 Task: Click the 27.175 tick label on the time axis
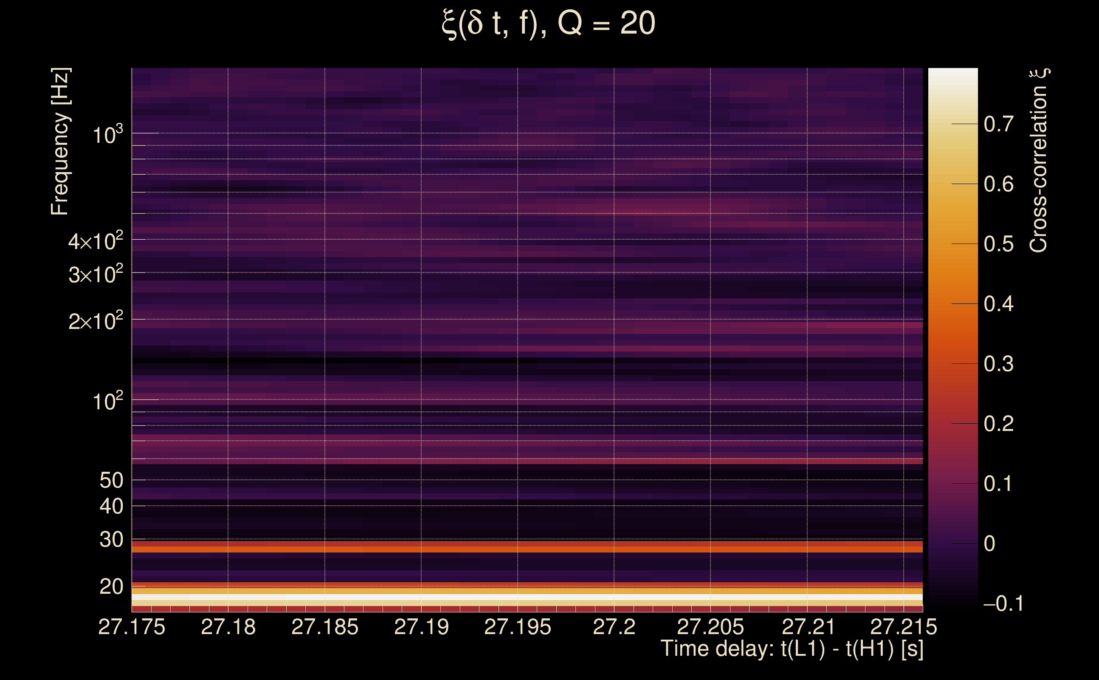pos(132,627)
